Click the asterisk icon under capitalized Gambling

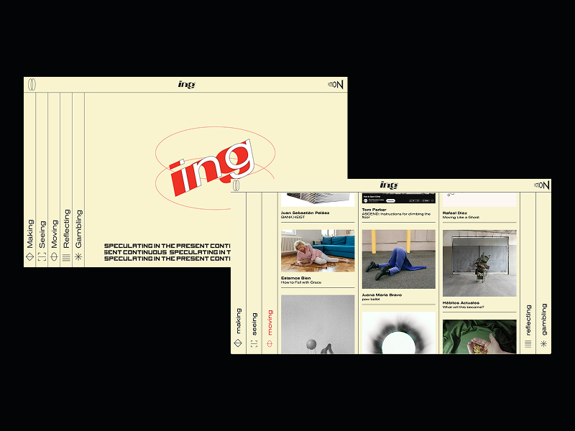click(79, 256)
